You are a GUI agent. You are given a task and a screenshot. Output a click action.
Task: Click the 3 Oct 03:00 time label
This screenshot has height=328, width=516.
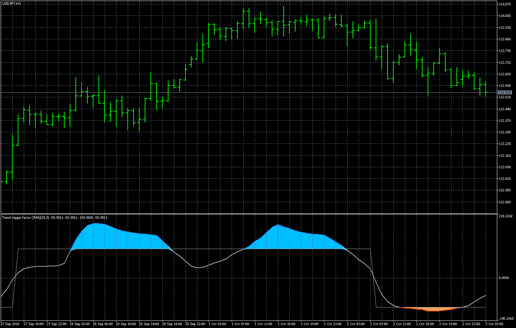click(x=494, y=324)
